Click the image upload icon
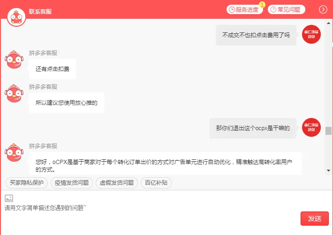Viewport: 333px width, 235px height. (9, 198)
